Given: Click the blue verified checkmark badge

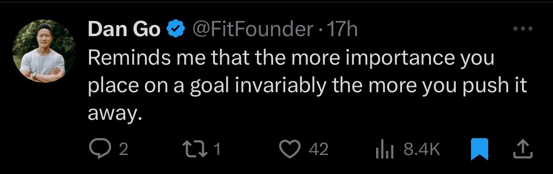Looking at the screenshot, I should tap(175, 29).
